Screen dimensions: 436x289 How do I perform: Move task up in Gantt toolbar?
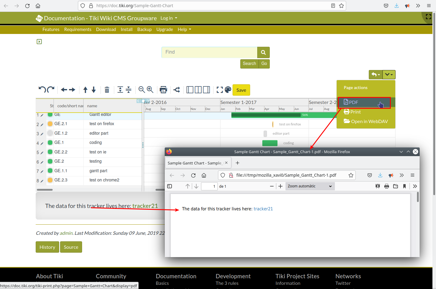[x=85, y=90]
